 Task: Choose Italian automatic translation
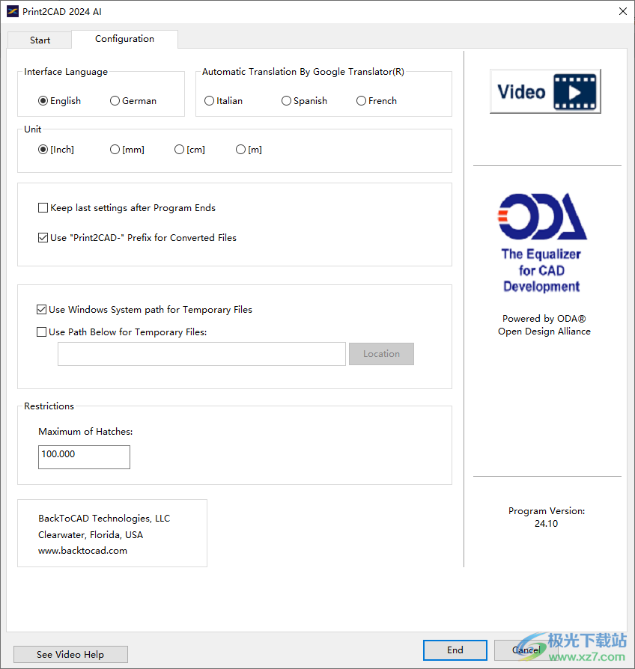(223, 101)
